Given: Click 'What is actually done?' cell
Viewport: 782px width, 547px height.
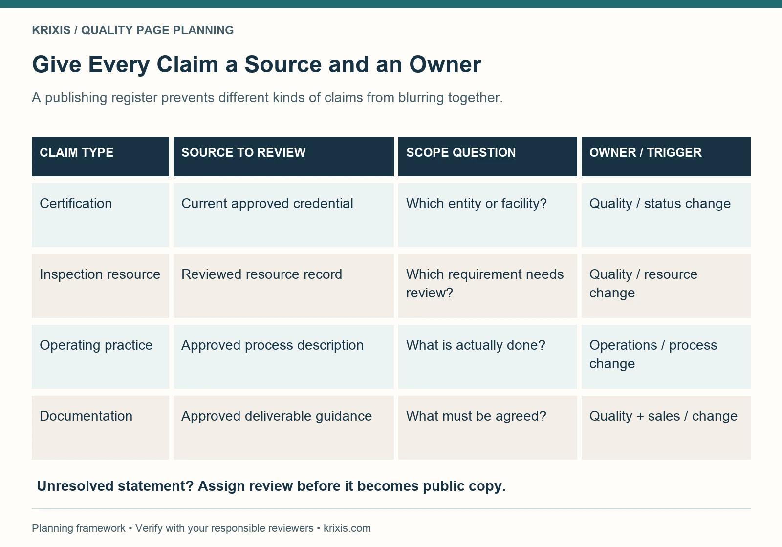Looking at the screenshot, I should click(487, 357).
